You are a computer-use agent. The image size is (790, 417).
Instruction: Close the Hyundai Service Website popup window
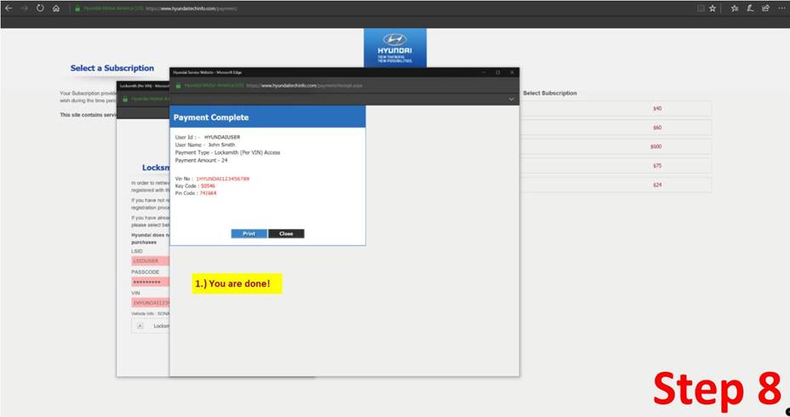(512, 72)
